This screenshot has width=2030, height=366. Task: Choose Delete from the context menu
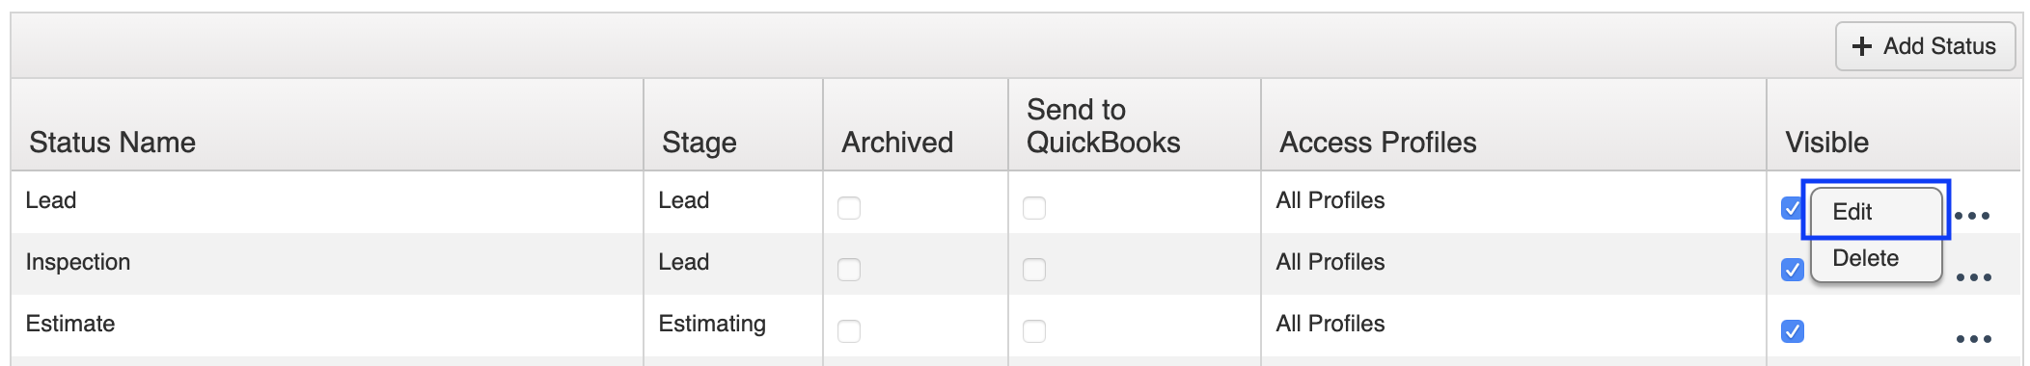[1876, 258]
